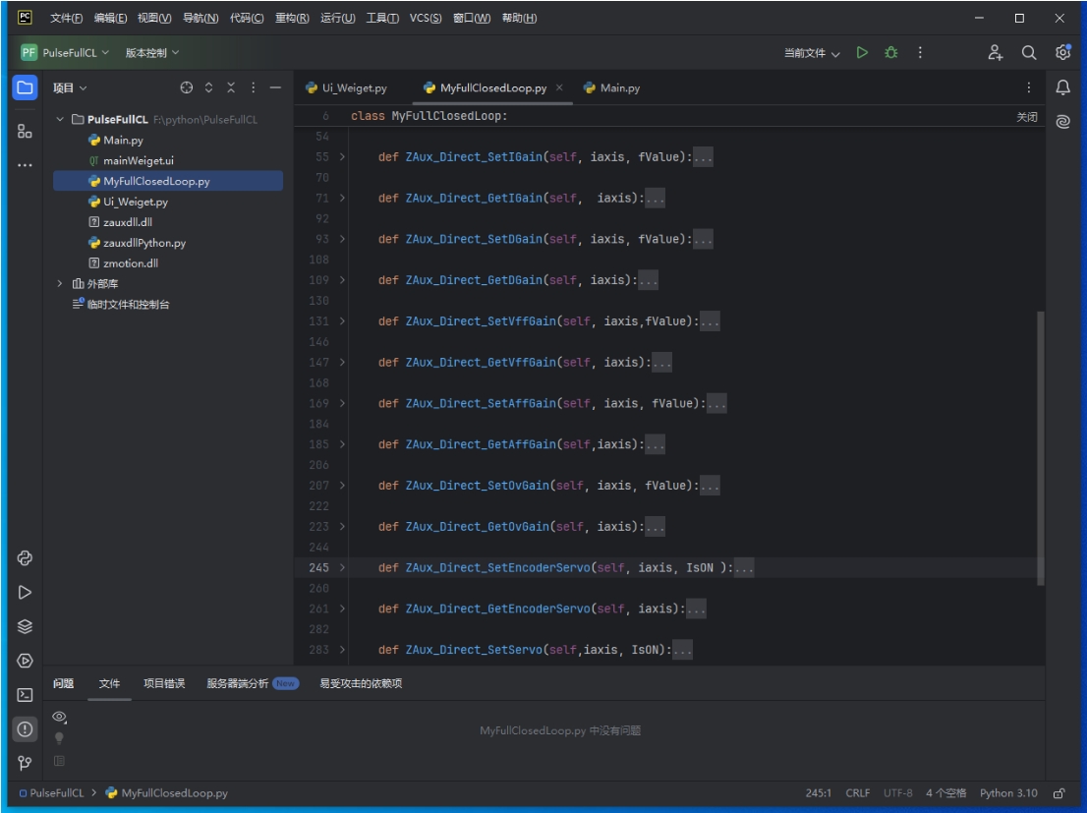The height and width of the screenshot is (813, 1087).
Task: Open the Refactor menu
Action: point(292,18)
